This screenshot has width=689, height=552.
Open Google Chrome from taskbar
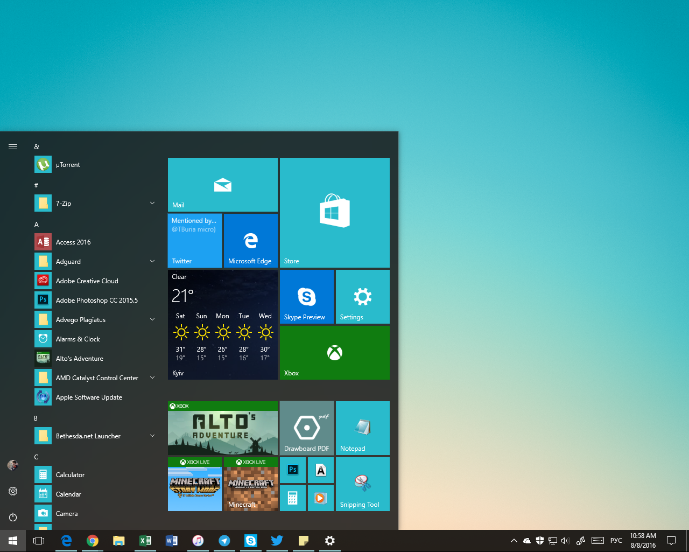(93, 541)
